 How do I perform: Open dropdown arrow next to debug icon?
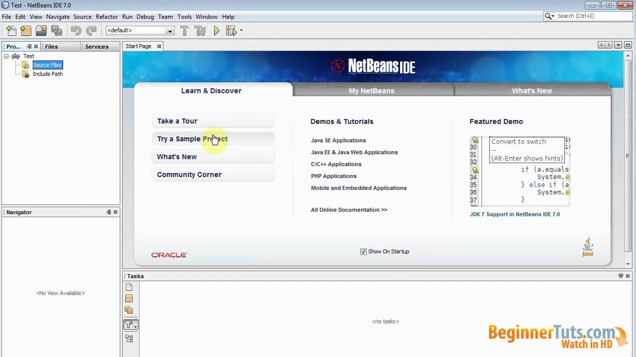point(241,30)
